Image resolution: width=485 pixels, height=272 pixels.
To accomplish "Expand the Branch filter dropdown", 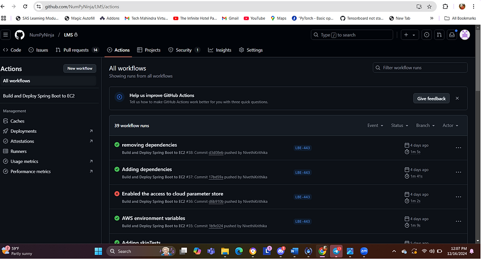I will (425, 125).
